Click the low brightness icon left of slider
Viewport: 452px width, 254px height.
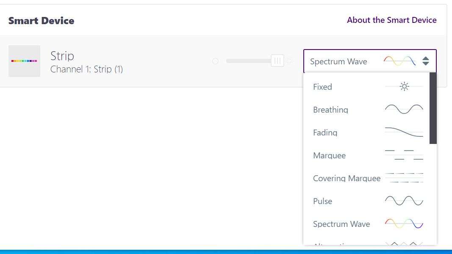coord(215,61)
